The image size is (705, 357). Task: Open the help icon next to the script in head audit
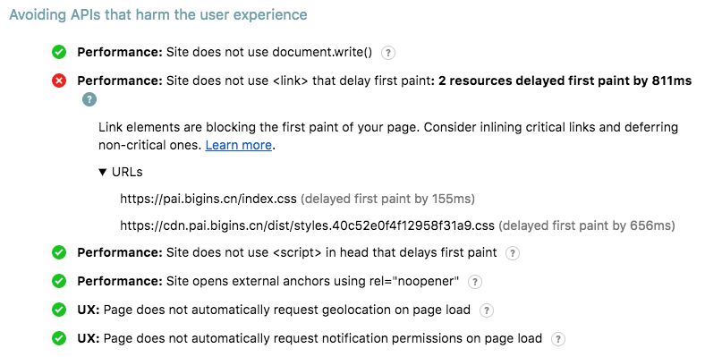click(x=513, y=253)
